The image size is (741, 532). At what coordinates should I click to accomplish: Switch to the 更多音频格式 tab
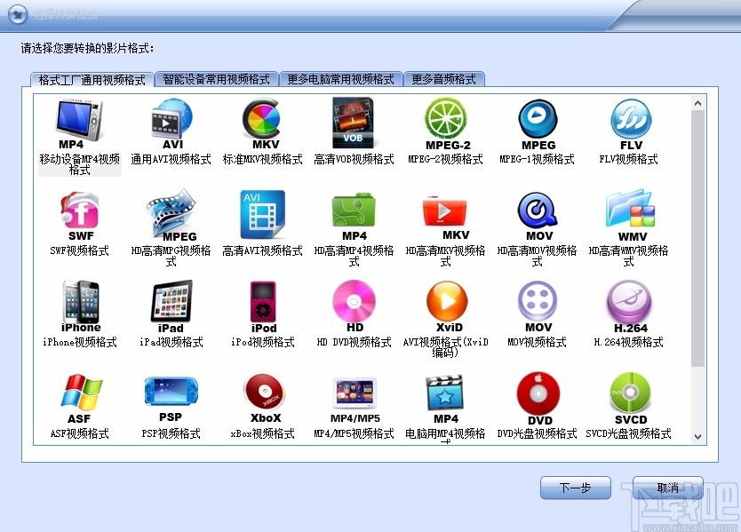point(443,79)
